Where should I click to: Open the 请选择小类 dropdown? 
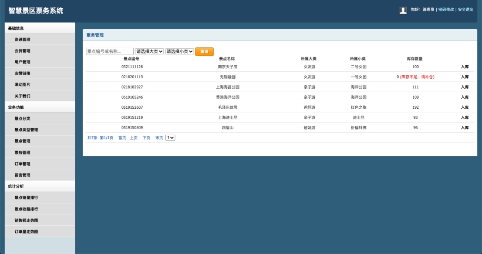pos(179,52)
